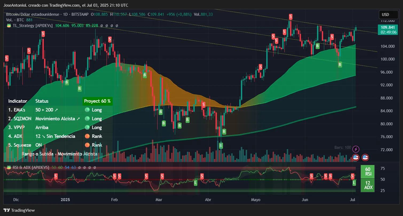Click the green L marker in RSI pane
Image resolution: width=403 pixels, height=216 pixels.
click(x=354, y=183)
